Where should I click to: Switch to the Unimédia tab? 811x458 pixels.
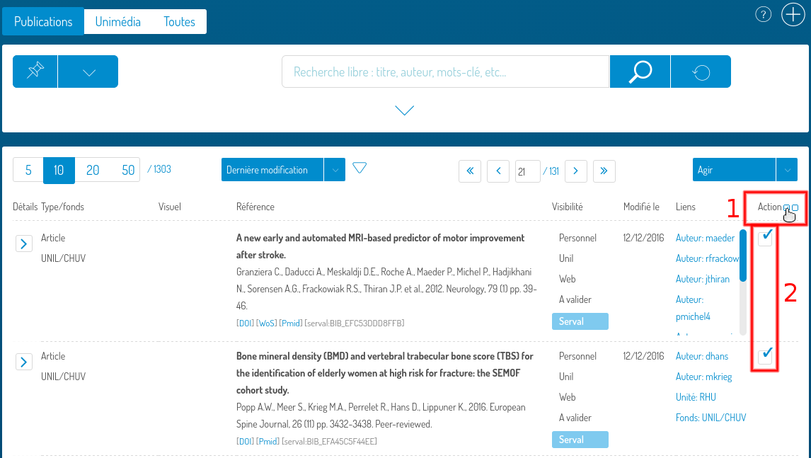(x=118, y=21)
